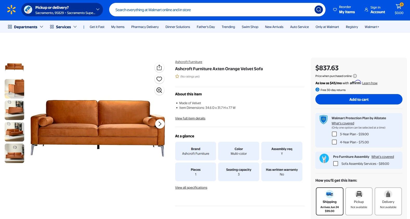
Task: Select the second sofa thumbnail image
Action: tap(15, 89)
